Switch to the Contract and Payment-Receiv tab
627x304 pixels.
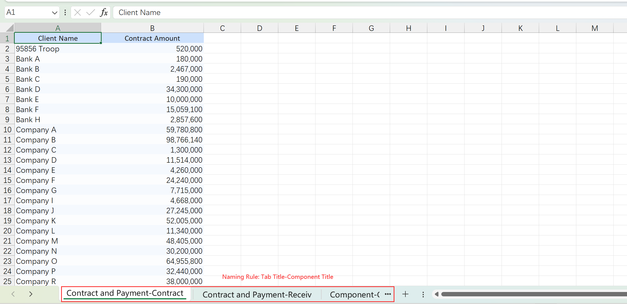point(257,294)
